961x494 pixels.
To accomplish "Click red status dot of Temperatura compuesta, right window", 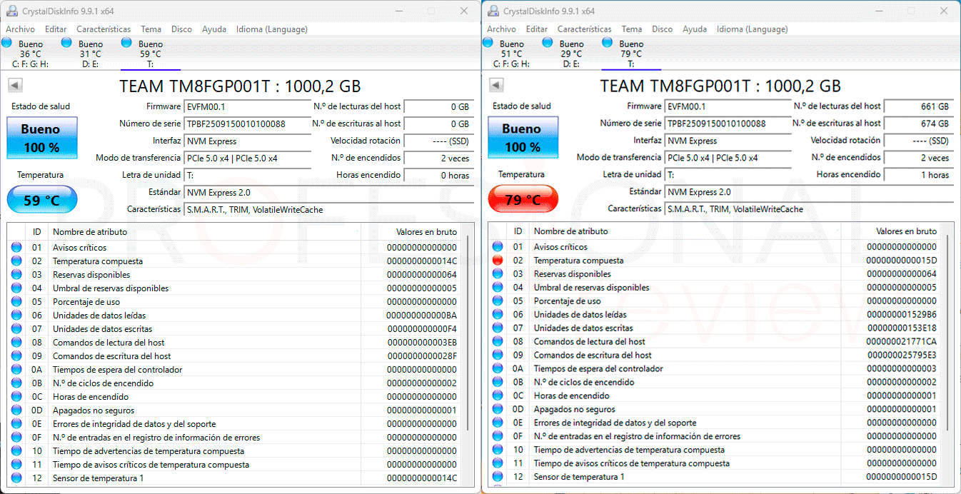I will (498, 261).
